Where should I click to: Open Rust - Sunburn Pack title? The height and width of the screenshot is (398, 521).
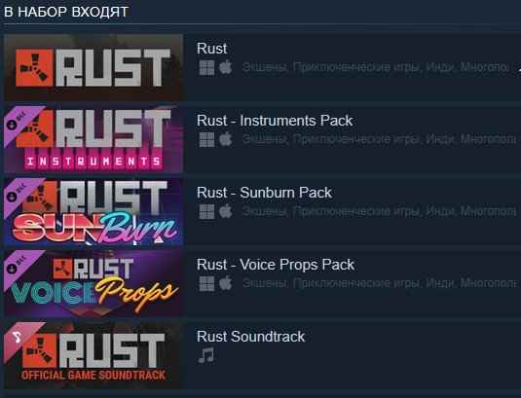tap(264, 193)
